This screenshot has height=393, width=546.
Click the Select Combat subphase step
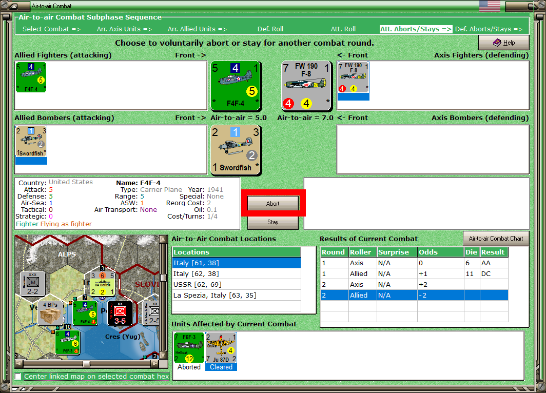(51, 29)
